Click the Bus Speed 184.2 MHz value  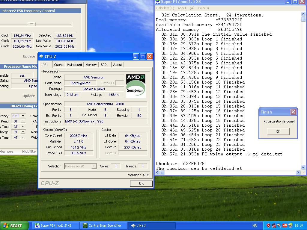pos(79,147)
